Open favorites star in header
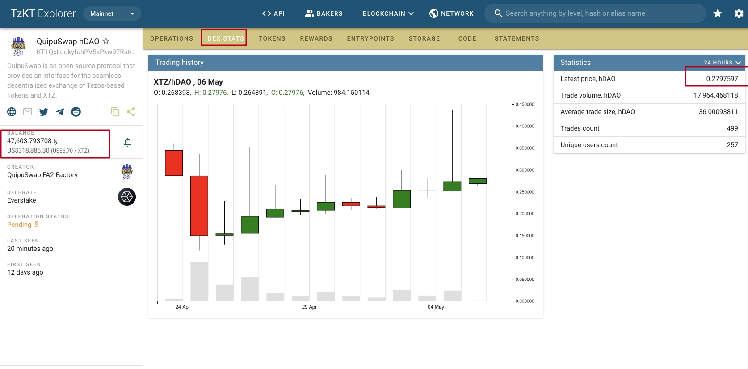 (x=718, y=13)
